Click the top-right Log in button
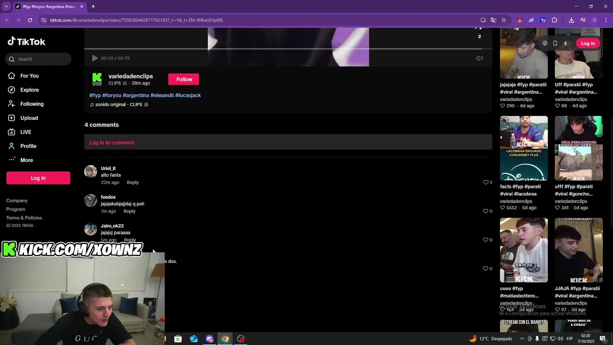 pos(588,43)
